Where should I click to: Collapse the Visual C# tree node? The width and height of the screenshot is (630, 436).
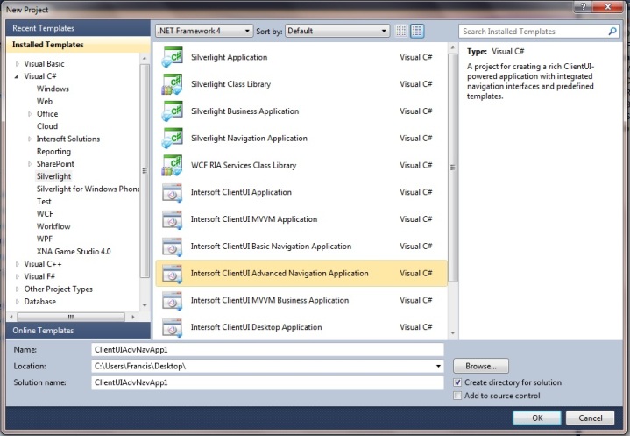click(x=17, y=76)
